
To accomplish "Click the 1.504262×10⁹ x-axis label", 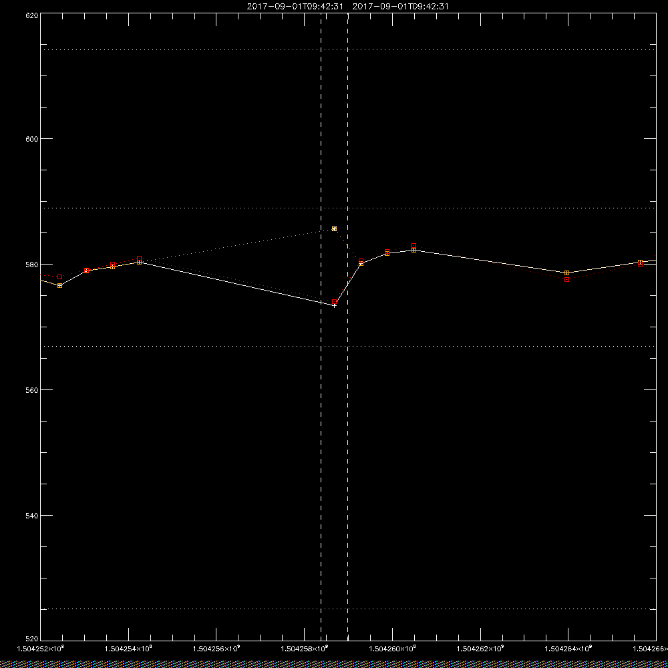I will pos(481,649).
